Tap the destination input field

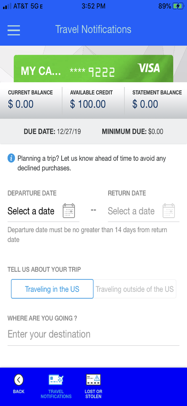[93, 334]
